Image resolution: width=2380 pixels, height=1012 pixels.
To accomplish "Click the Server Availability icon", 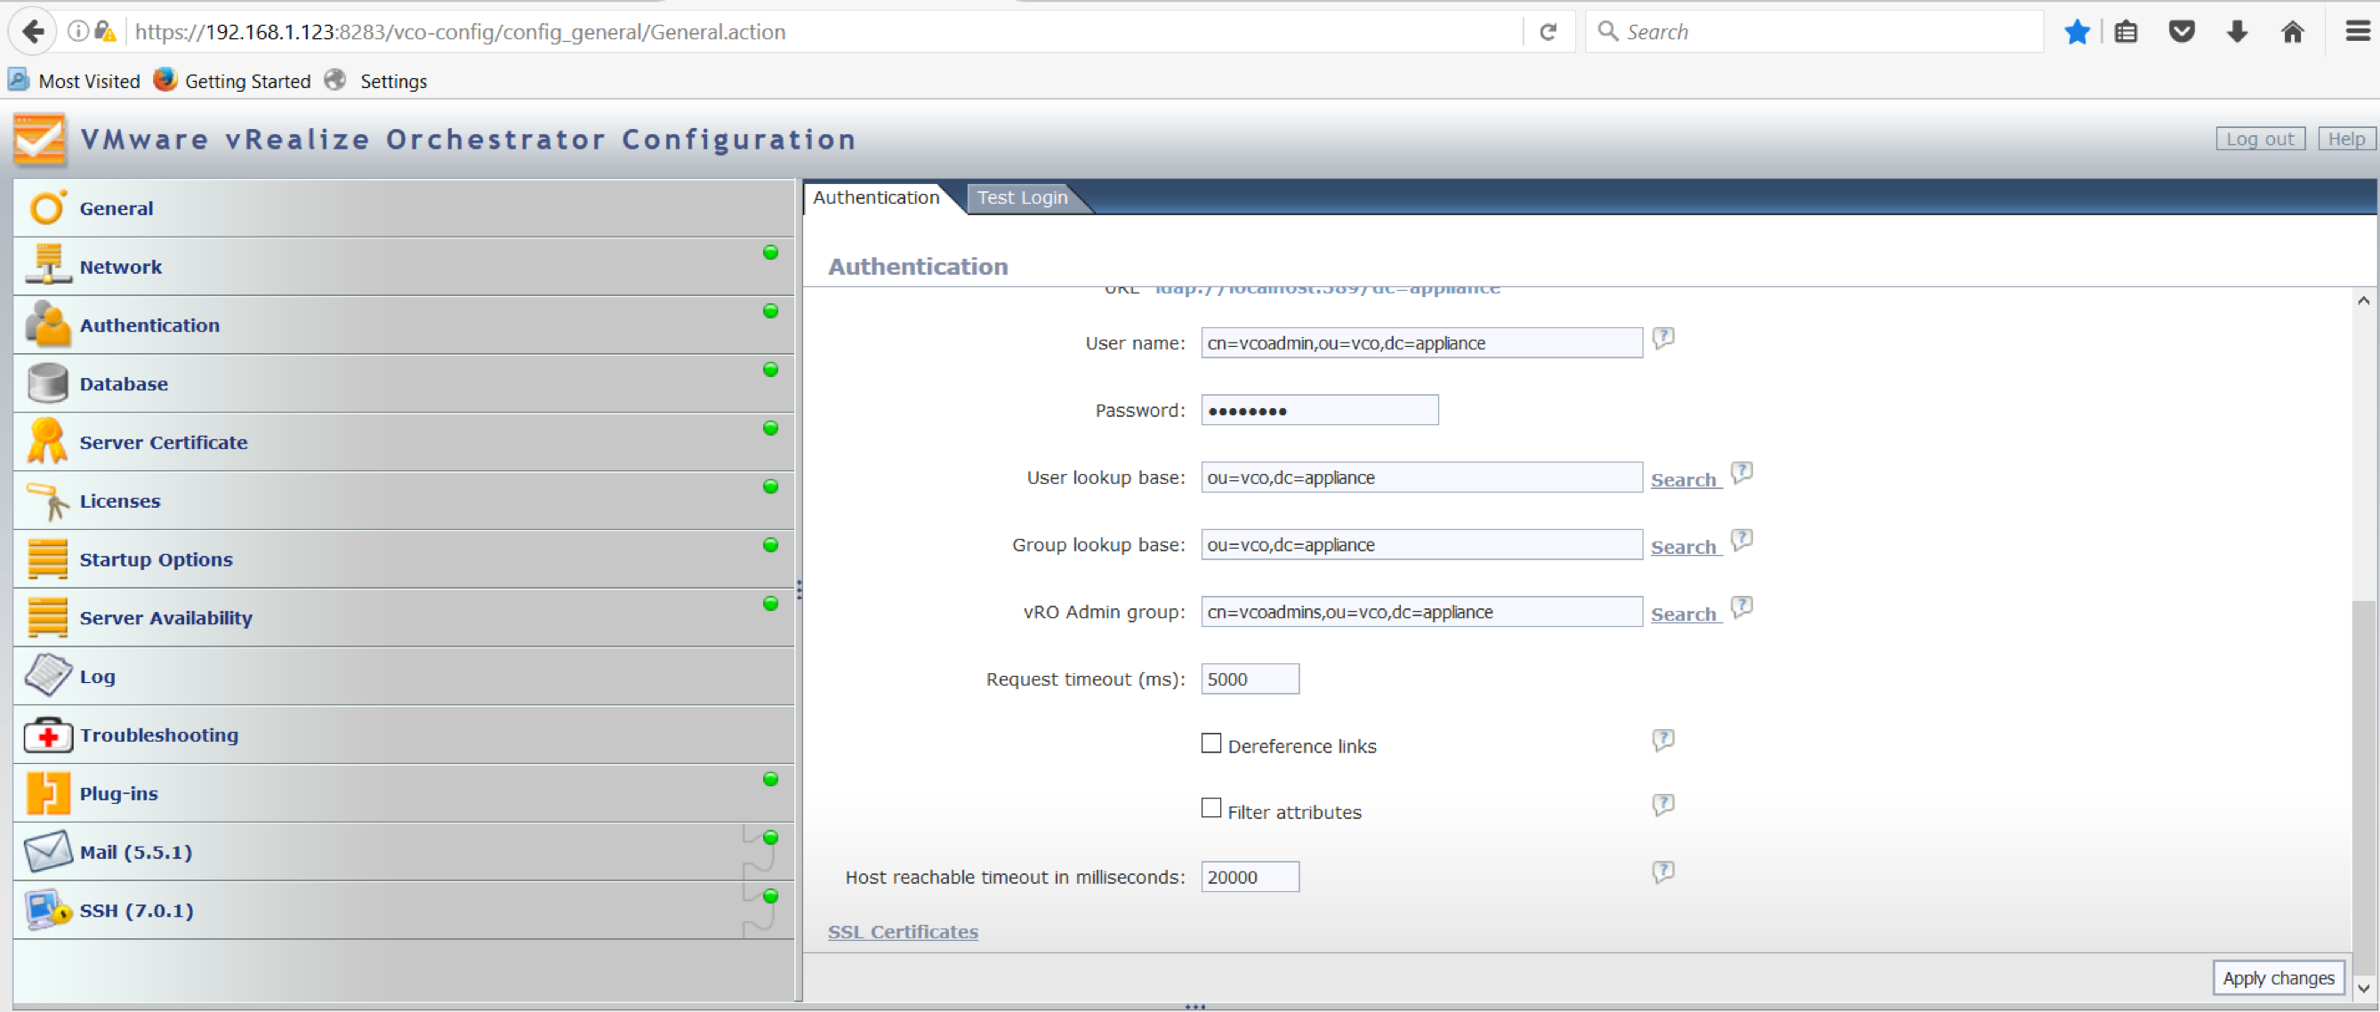I will [x=47, y=616].
